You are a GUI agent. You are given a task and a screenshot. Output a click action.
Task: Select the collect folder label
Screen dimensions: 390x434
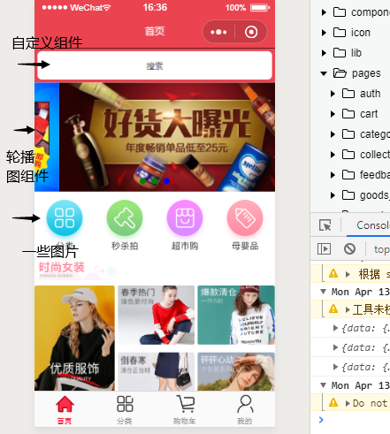click(x=375, y=155)
